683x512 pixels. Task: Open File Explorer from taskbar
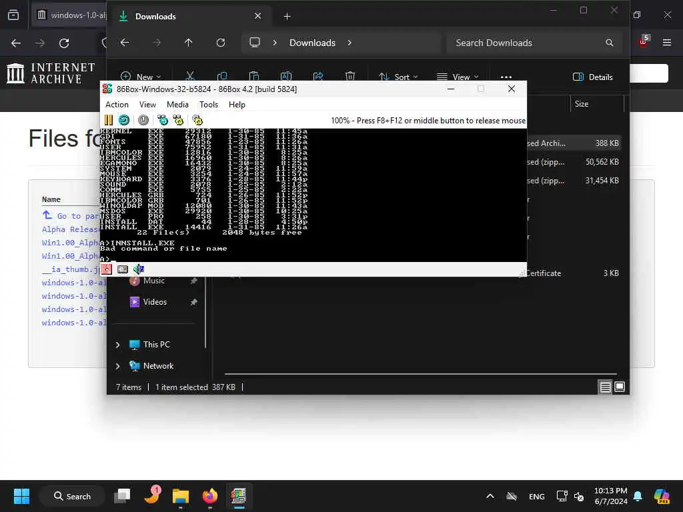(180, 496)
